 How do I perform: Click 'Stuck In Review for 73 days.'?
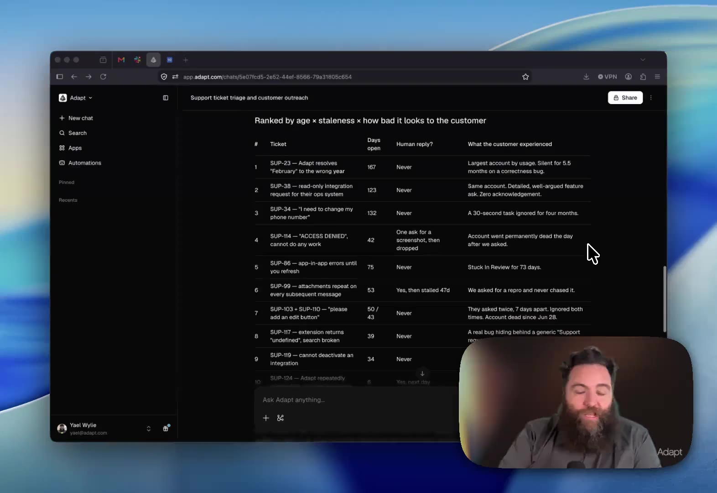point(504,267)
